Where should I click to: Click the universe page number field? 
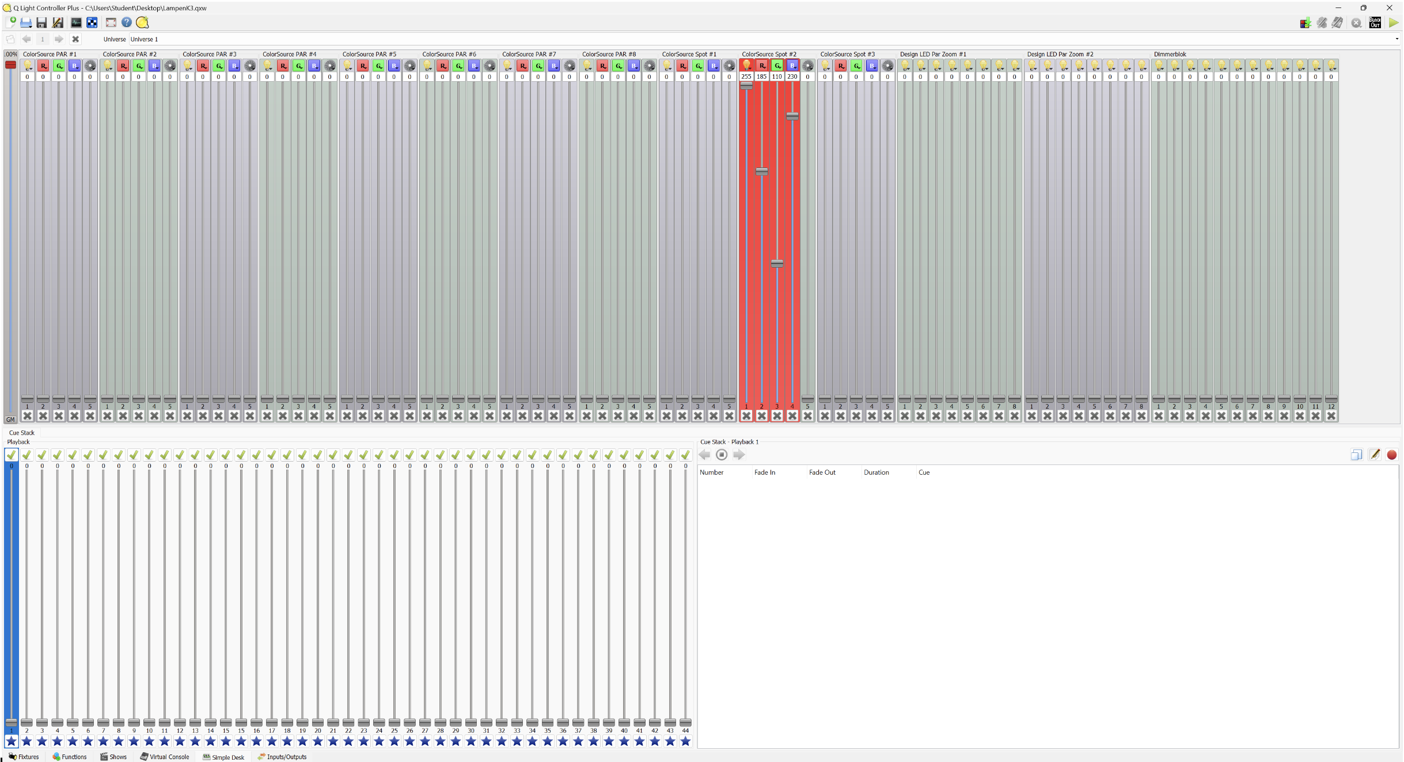[x=43, y=39]
